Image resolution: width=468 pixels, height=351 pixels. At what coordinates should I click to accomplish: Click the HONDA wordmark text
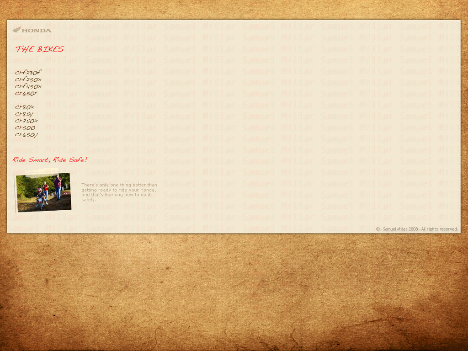[37, 30]
